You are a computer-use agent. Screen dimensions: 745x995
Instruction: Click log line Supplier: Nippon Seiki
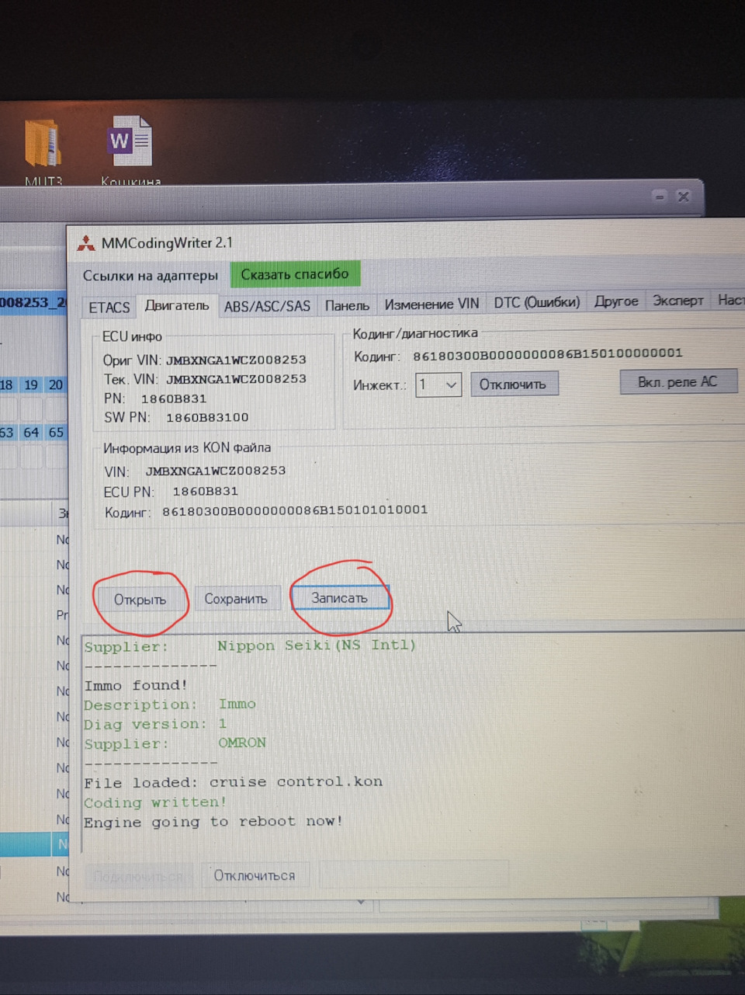tap(250, 646)
